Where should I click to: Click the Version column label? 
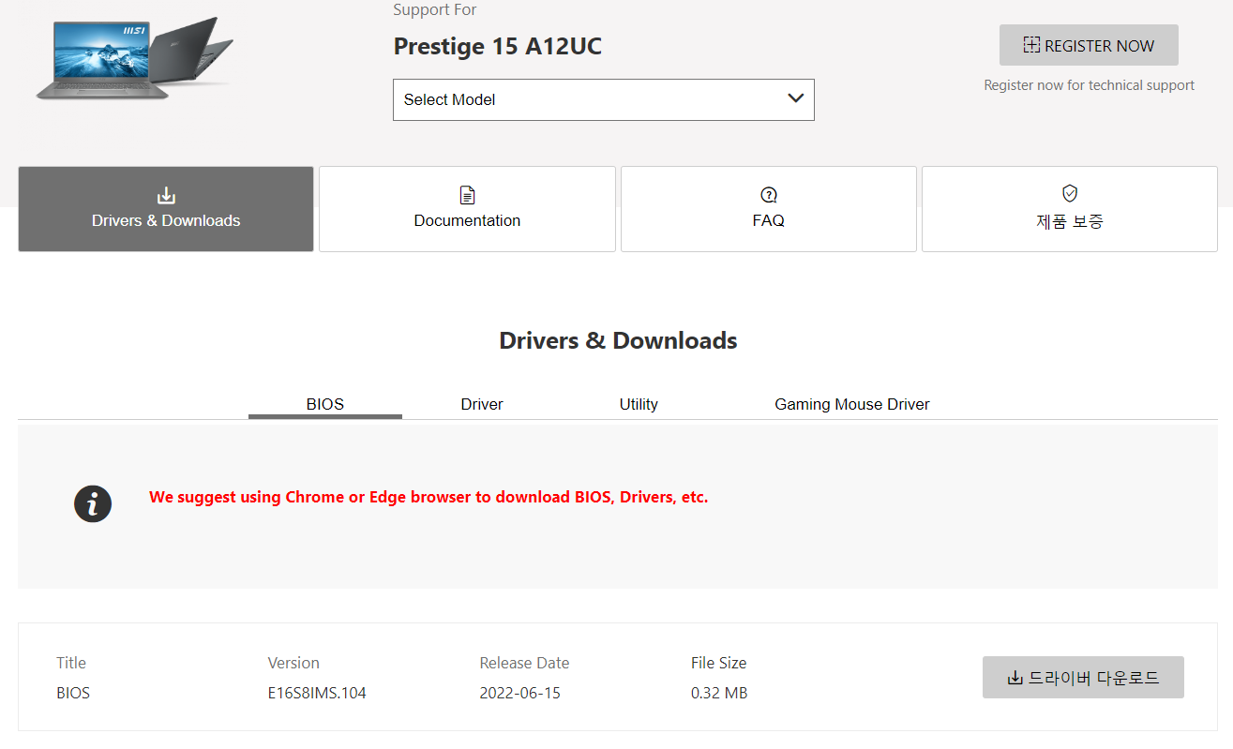(293, 663)
